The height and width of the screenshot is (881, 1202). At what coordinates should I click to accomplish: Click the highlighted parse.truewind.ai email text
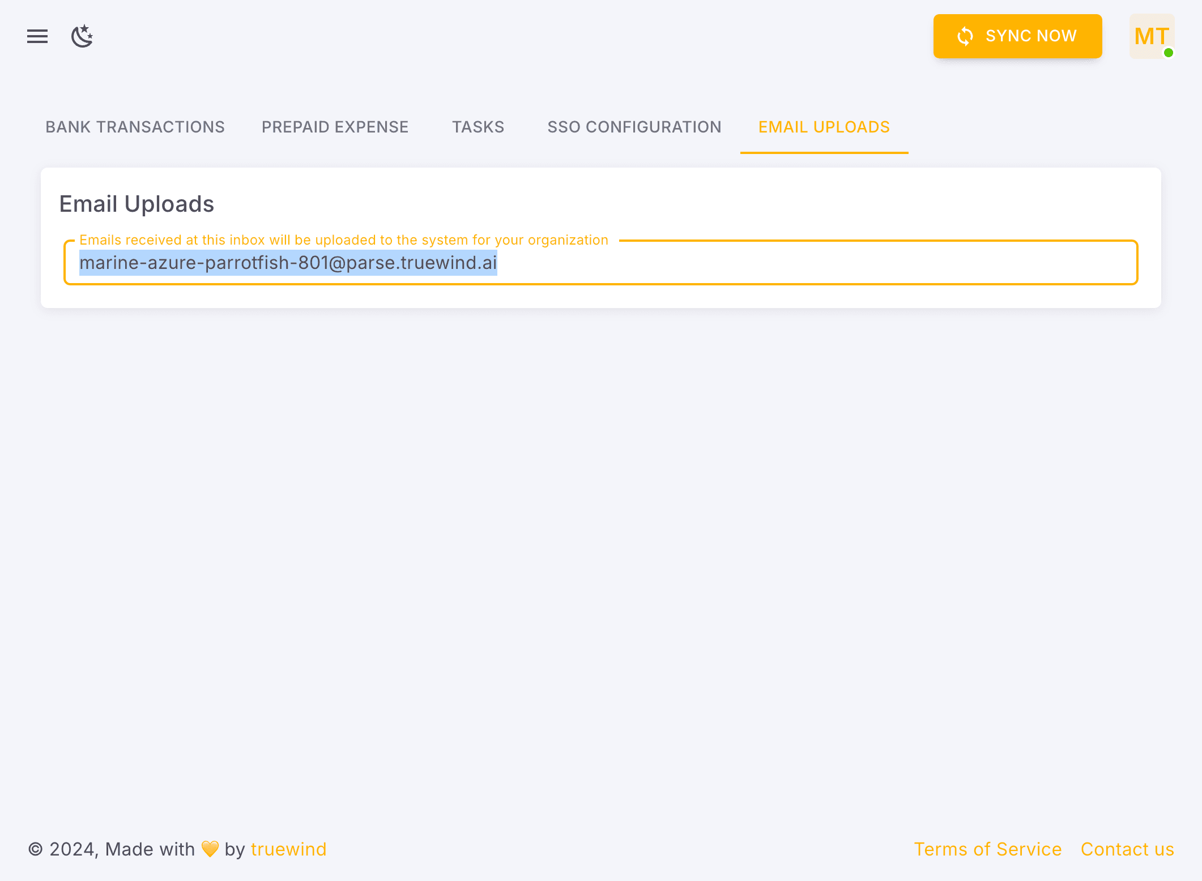pos(288,262)
